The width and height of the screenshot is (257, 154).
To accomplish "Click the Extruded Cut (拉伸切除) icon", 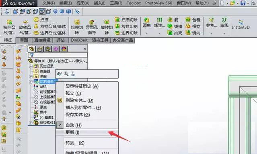I will 77,22.
